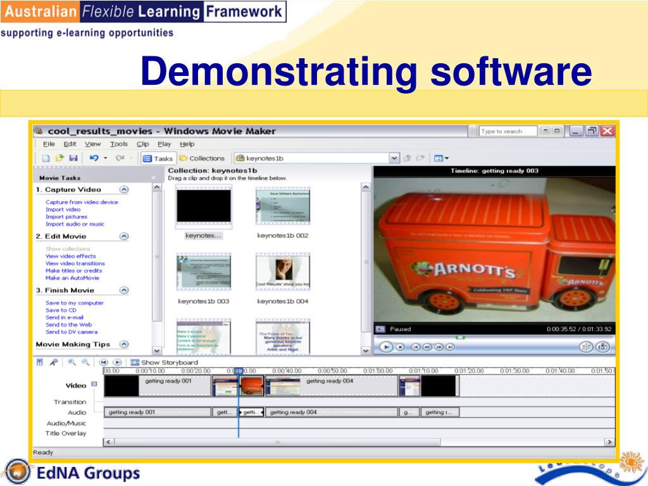This screenshot has width=648, height=486.
Task: Click the timeline horizontal scrollbar thumb
Action: (x=277, y=442)
